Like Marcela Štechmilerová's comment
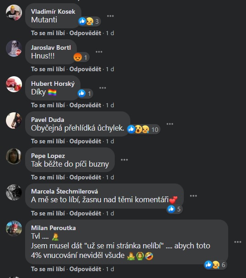 (48, 213)
